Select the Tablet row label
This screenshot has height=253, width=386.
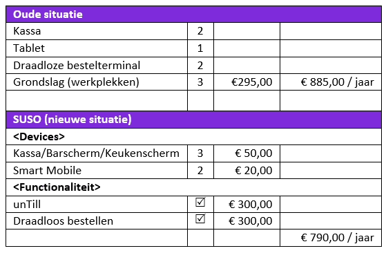(x=29, y=48)
